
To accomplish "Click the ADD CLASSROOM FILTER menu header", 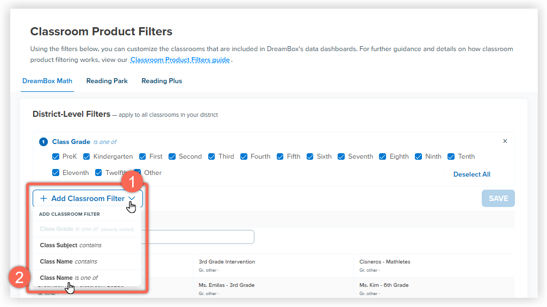I will (70, 214).
